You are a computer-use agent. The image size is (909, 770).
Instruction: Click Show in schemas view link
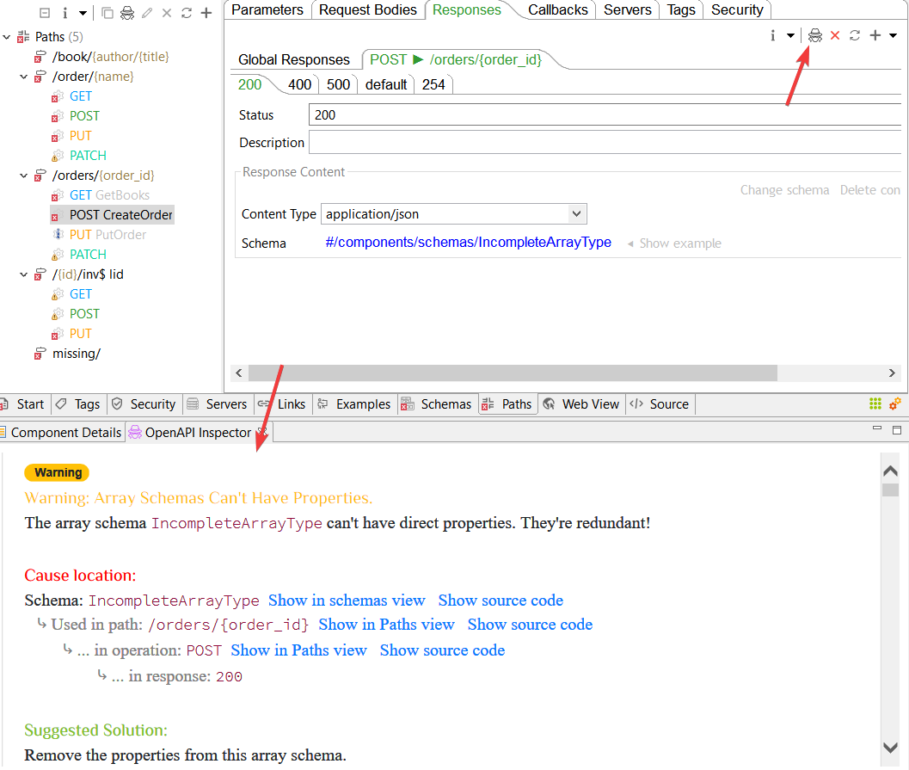point(347,601)
